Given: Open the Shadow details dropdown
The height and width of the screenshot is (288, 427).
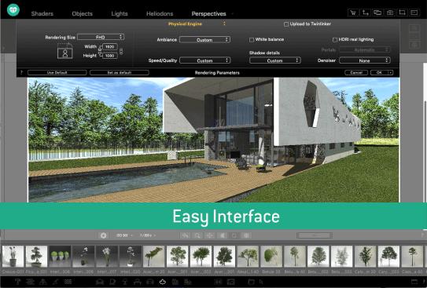Looking at the screenshot, I should (x=275, y=60).
